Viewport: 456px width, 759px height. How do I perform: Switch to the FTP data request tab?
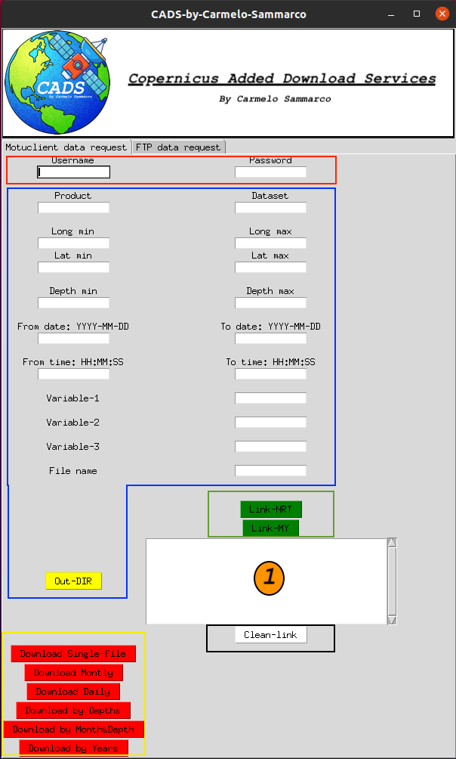coord(178,147)
